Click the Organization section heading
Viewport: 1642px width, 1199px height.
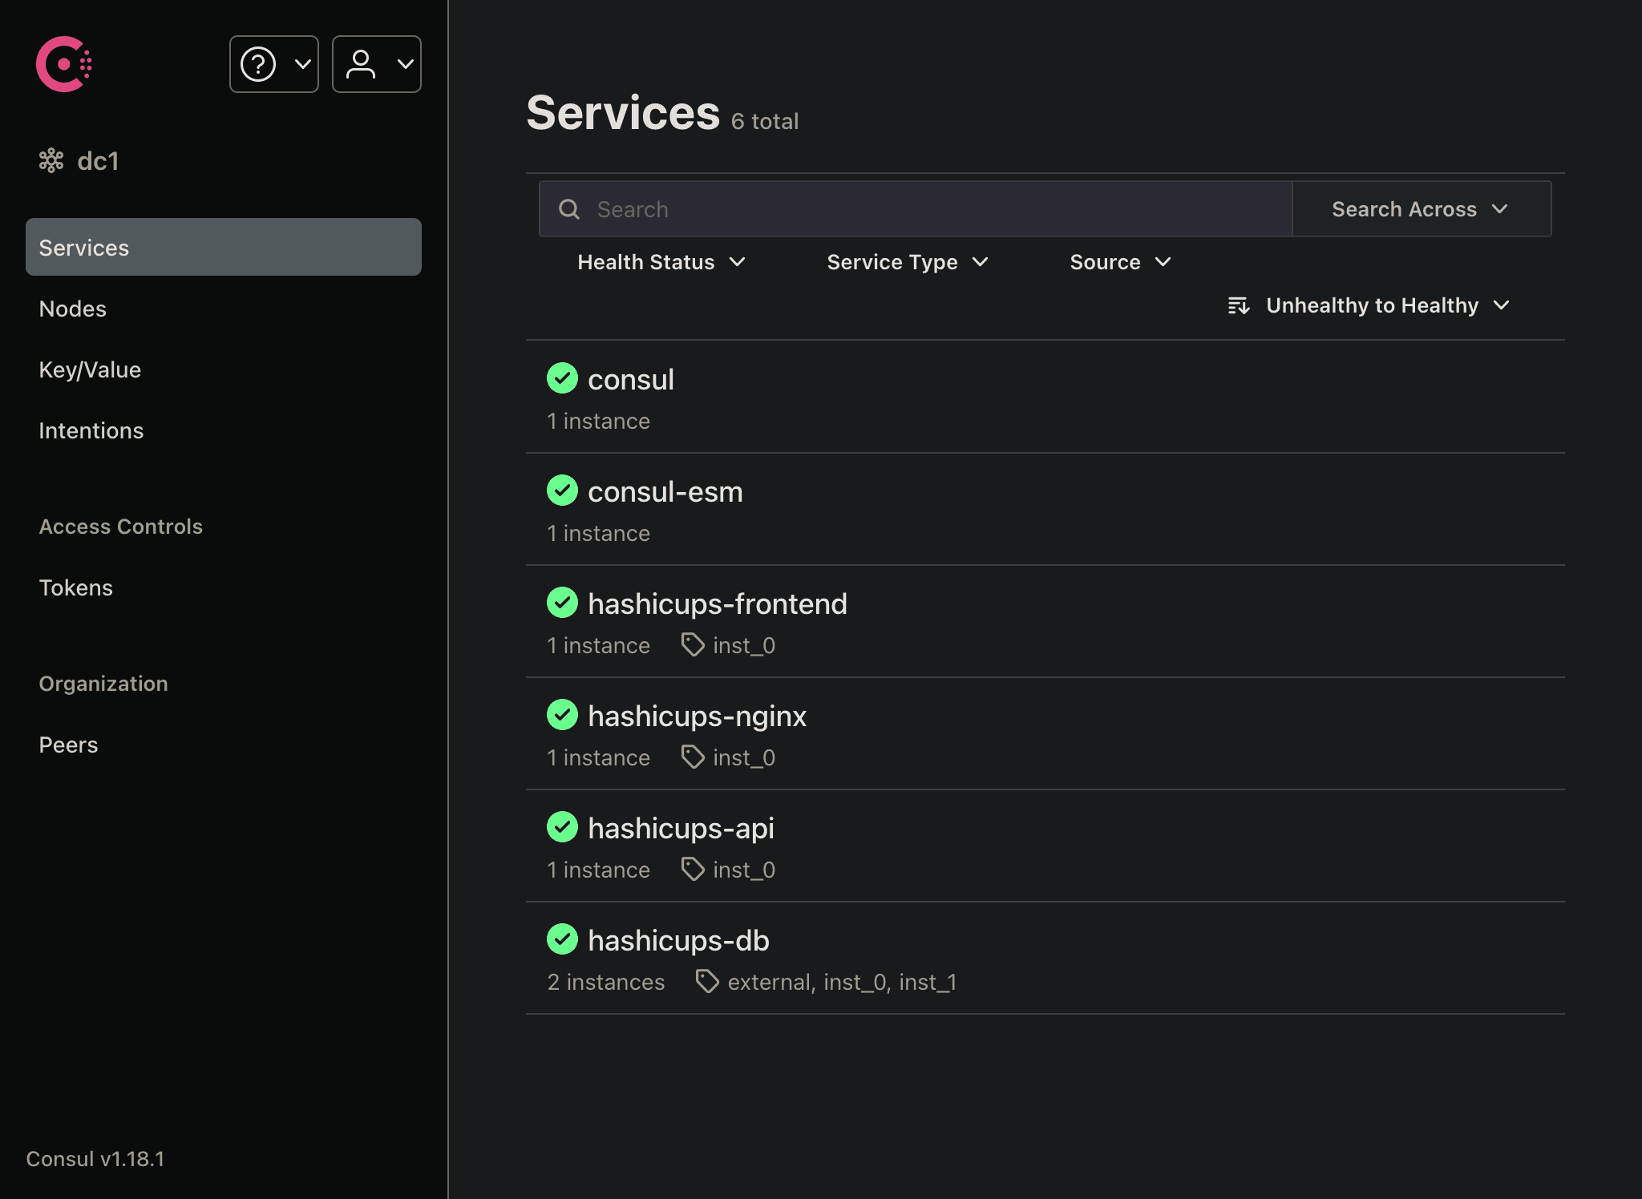[x=103, y=684]
